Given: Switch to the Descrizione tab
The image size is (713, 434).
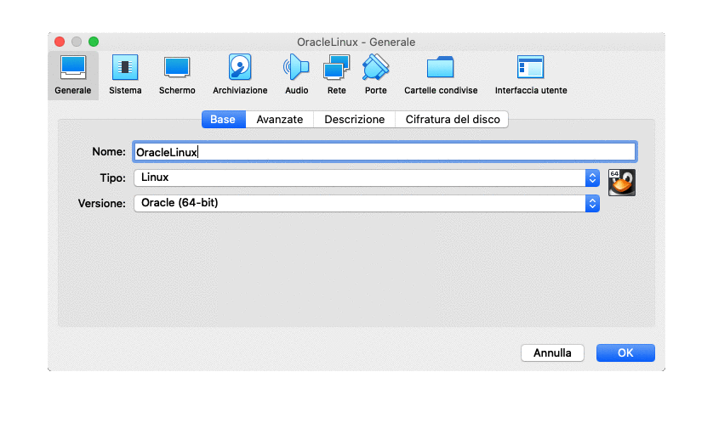Looking at the screenshot, I should pos(354,120).
